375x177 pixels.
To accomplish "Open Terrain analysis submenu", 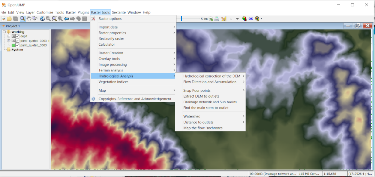I will click(133, 70).
